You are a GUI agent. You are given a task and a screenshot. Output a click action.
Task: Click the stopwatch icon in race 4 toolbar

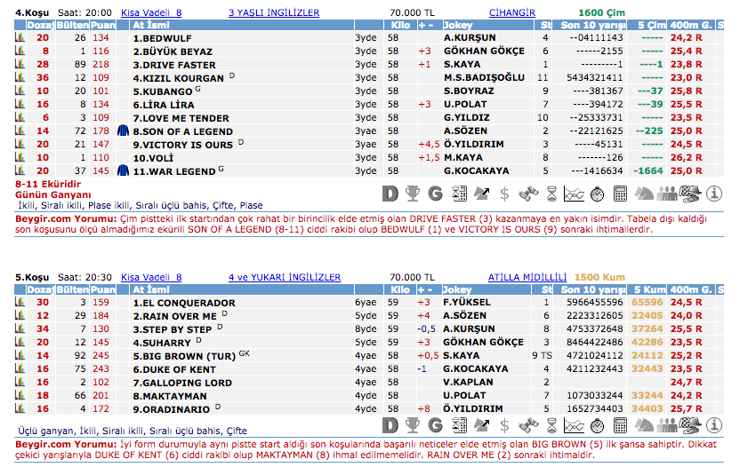[597, 192]
